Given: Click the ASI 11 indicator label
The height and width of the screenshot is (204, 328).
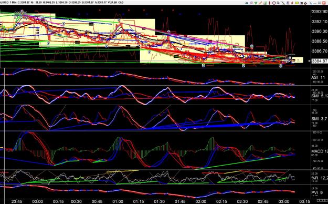Looking at the screenshot, I should (x=318, y=77).
